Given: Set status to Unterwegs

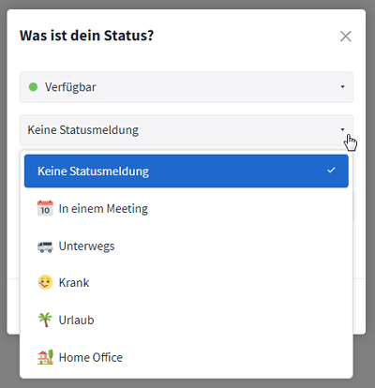Looking at the screenshot, I should tap(187, 246).
